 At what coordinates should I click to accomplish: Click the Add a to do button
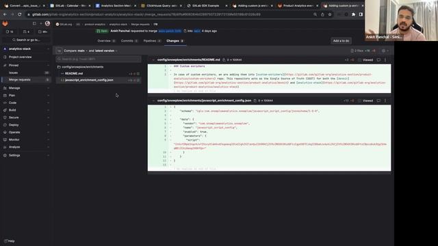(341, 41)
